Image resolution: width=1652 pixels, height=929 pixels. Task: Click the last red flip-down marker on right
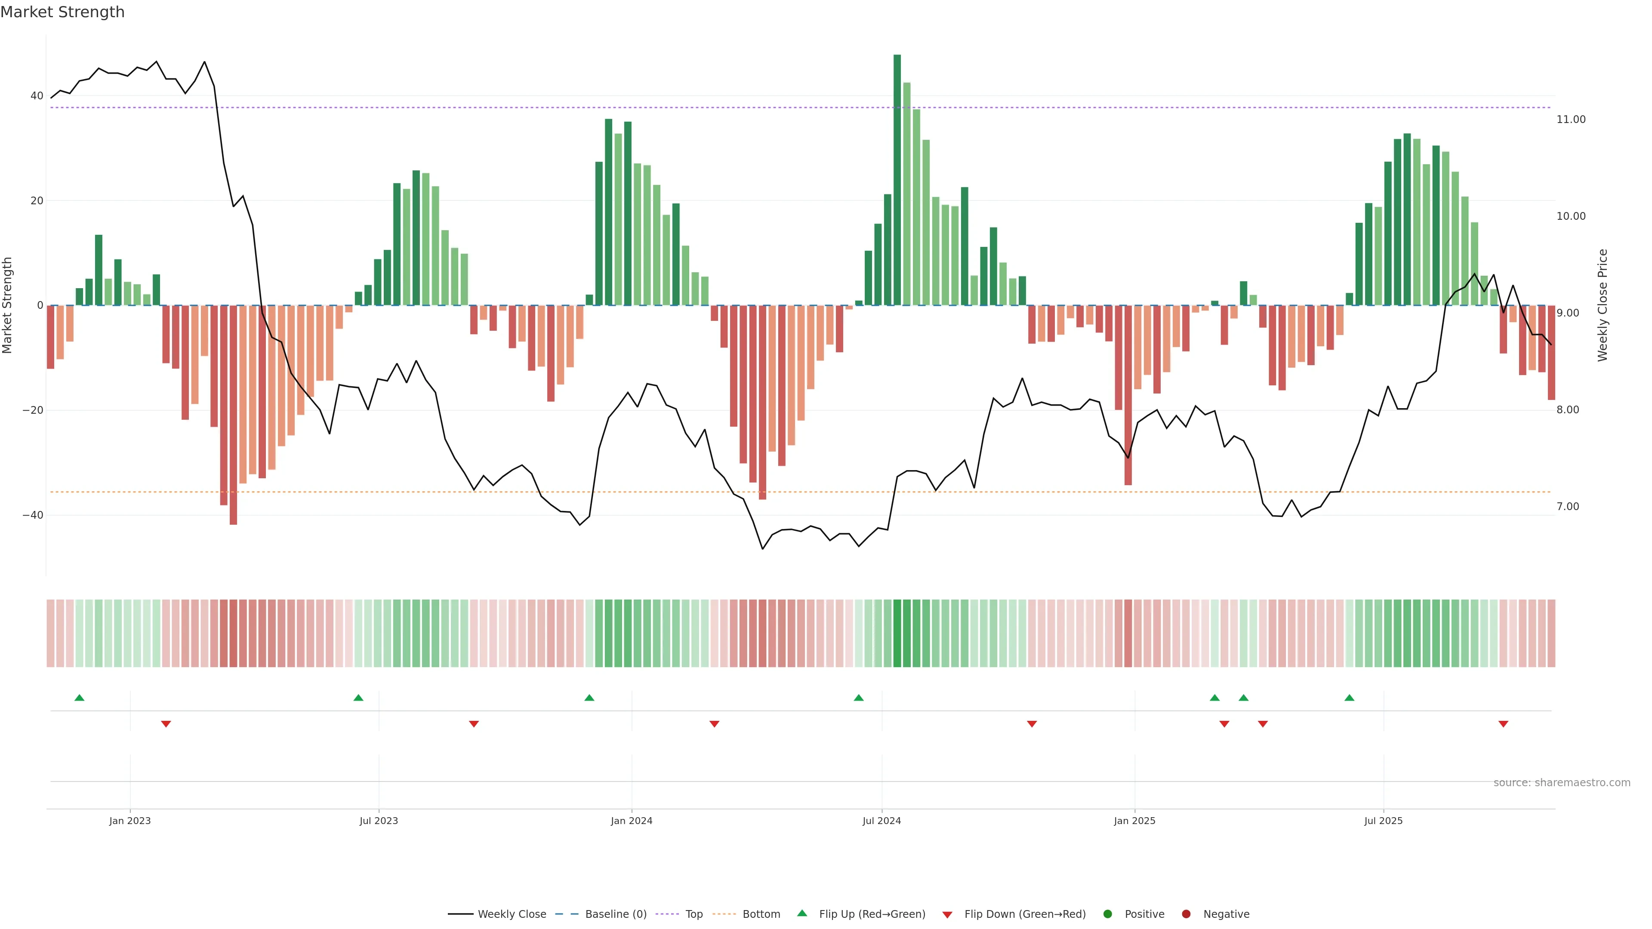pos(1503,724)
